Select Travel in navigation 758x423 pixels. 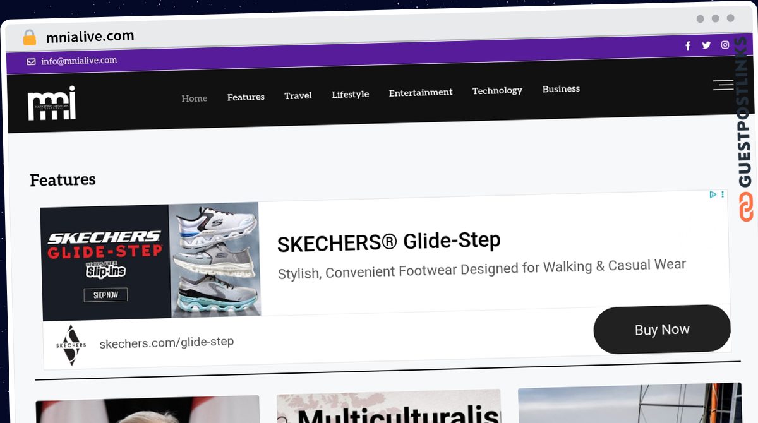[x=298, y=96]
